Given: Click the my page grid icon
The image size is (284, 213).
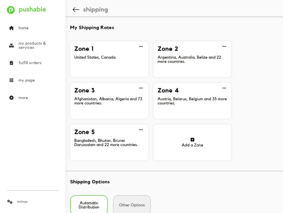Looking at the screenshot, I should [x=12, y=80].
